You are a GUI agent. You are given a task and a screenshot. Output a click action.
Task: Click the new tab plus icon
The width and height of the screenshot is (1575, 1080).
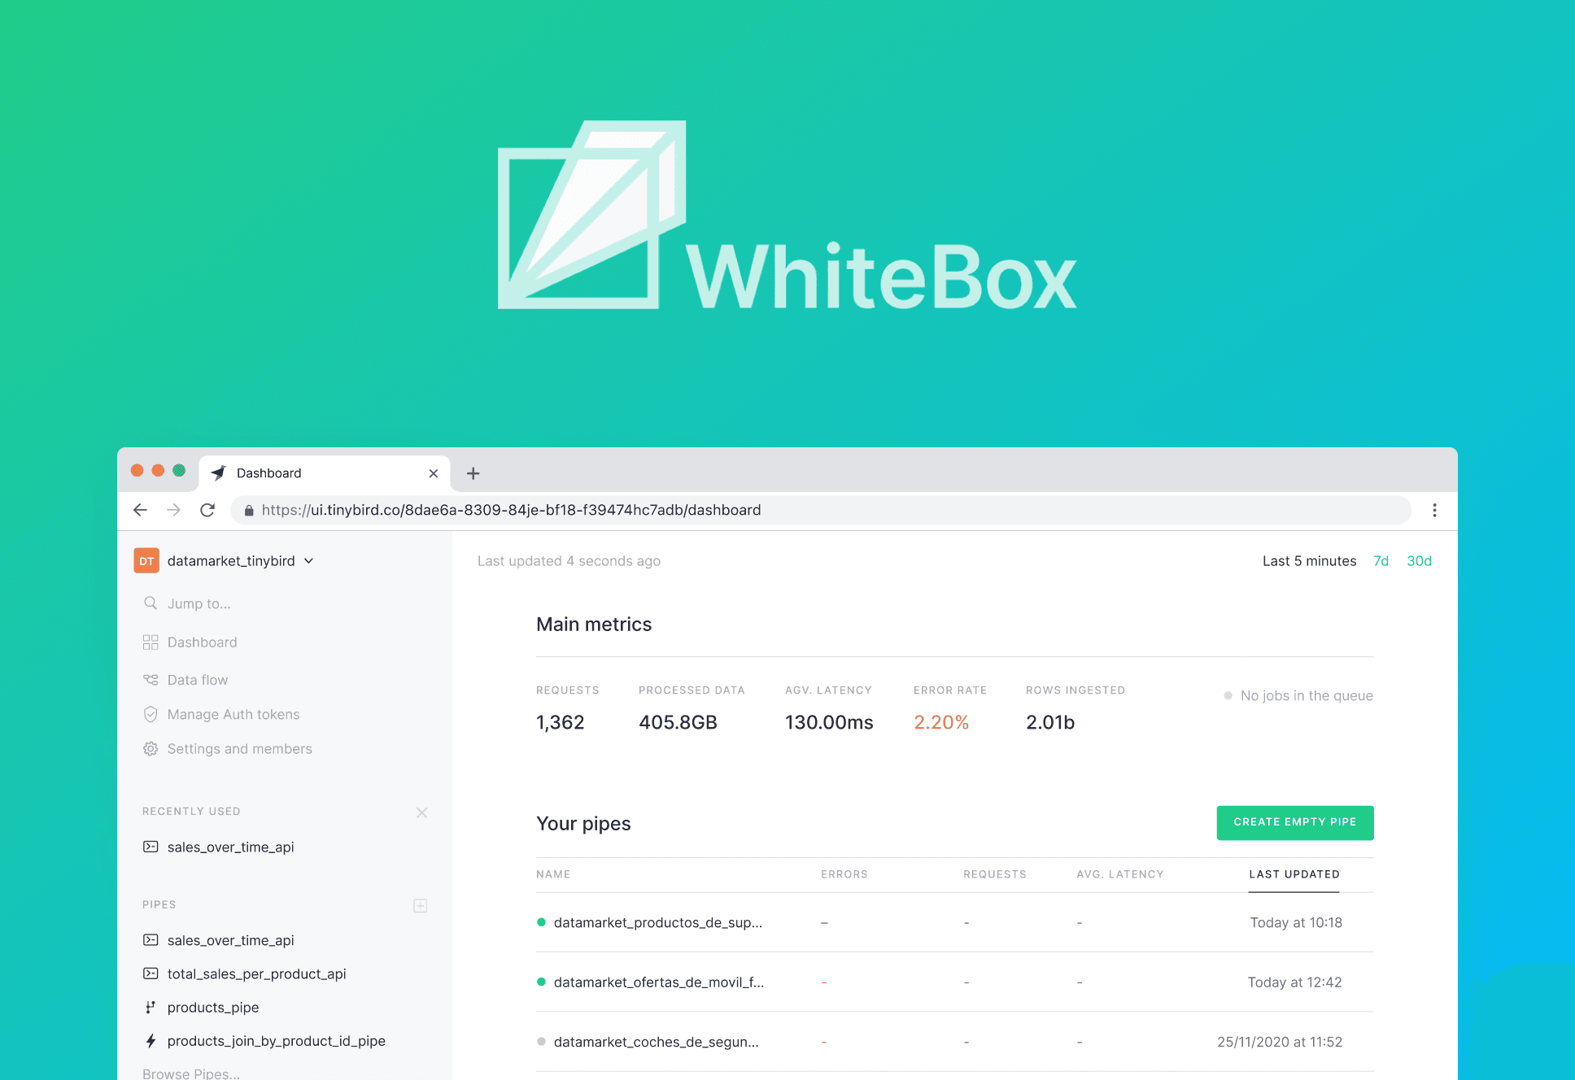point(473,473)
